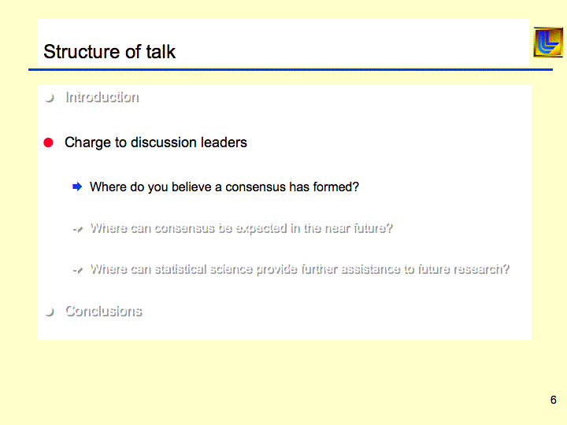Click the gray bullet beside Introduction
Image resolution: width=567 pixels, height=425 pixels.
click(x=49, y=98)
